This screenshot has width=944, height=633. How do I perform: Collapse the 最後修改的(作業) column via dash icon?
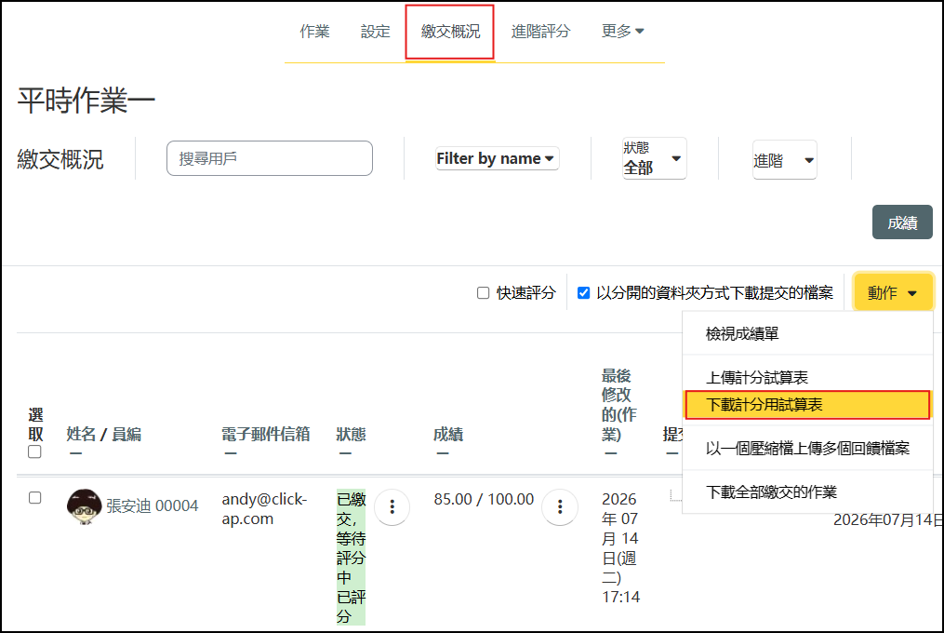(610, 453)
